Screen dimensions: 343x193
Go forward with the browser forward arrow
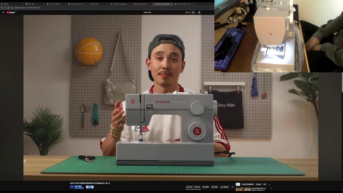pos(5,8)
